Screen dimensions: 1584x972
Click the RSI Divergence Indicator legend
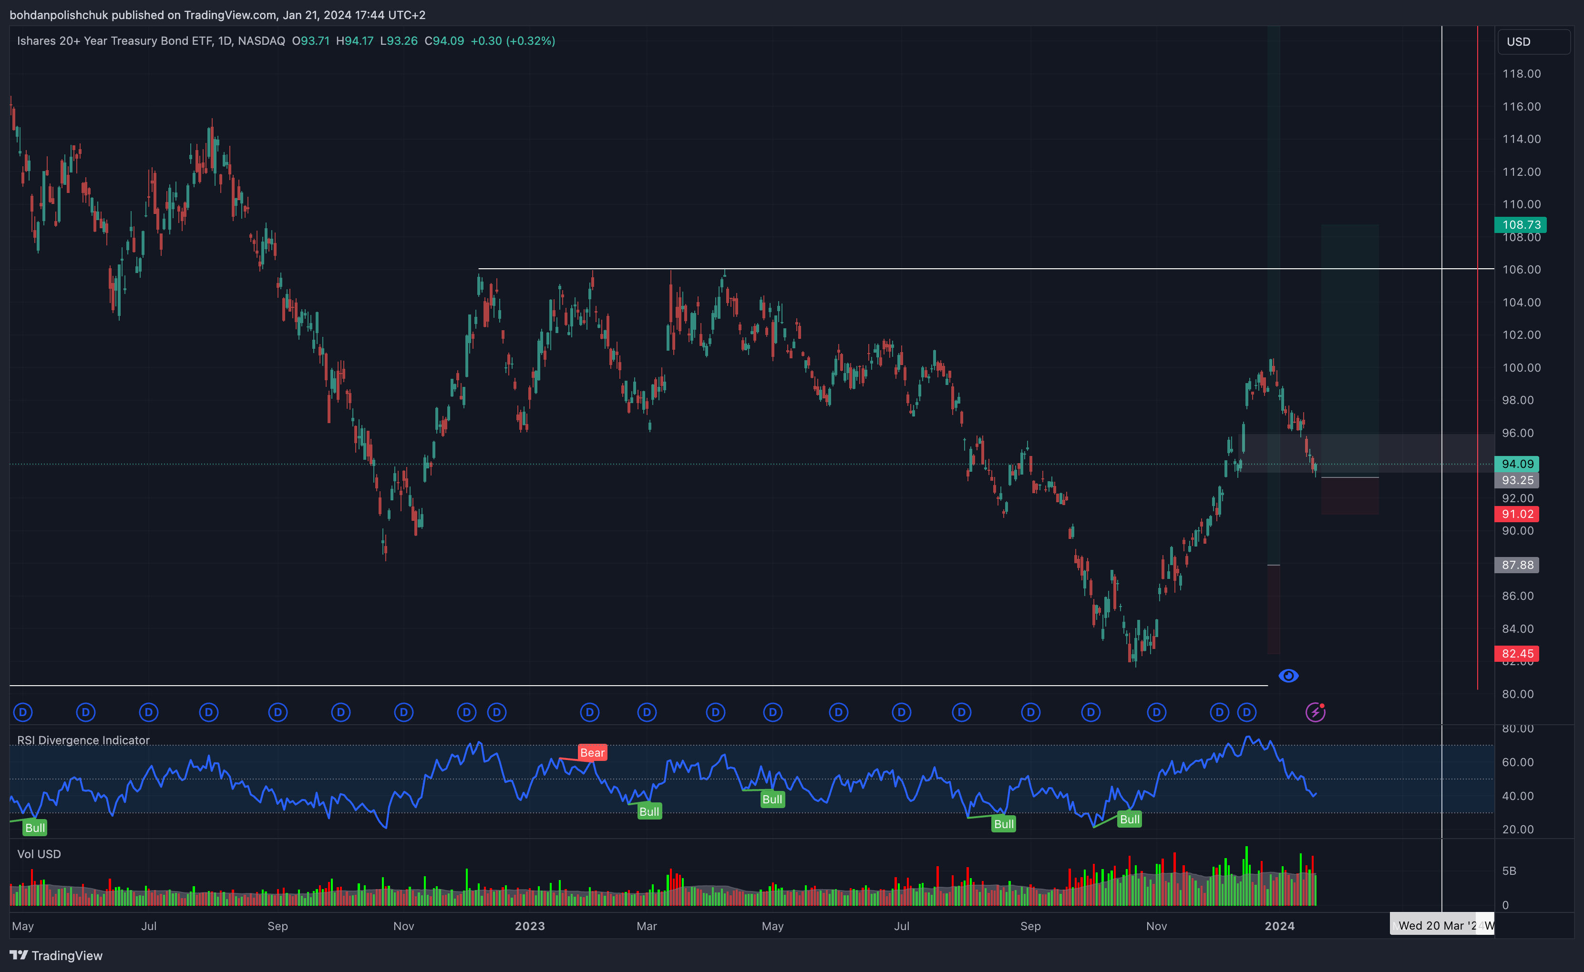click(83, 740)
